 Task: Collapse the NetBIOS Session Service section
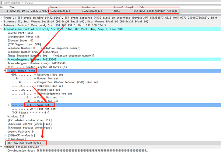(1, 146)
